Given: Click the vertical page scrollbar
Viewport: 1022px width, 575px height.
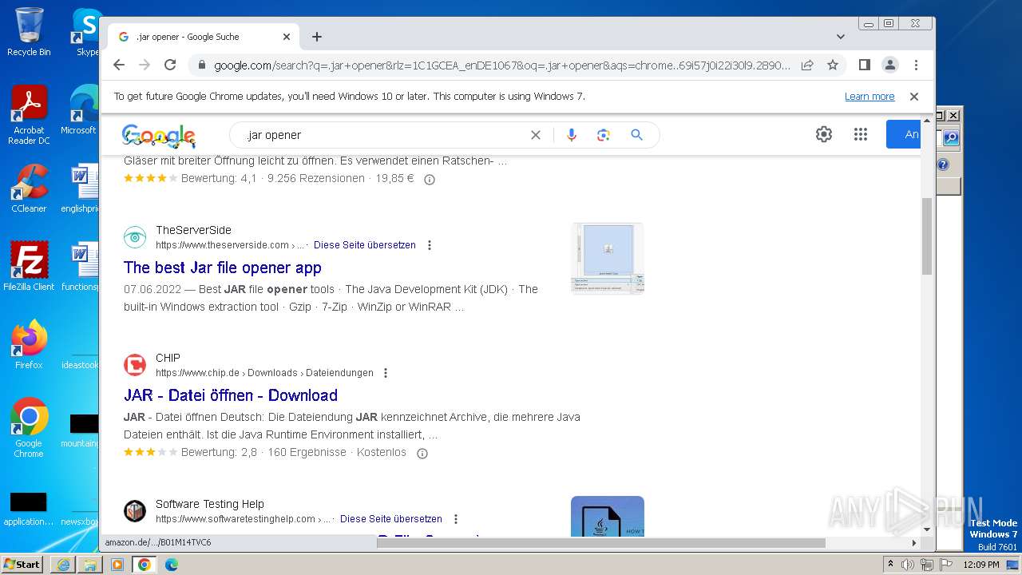Looking at the screenshot, I should pos(927,236).
